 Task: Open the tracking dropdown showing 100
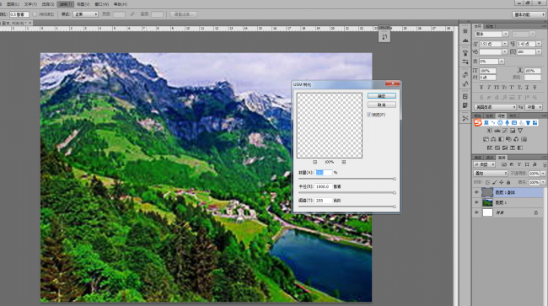pyautogui.click(x=539, y=51)
